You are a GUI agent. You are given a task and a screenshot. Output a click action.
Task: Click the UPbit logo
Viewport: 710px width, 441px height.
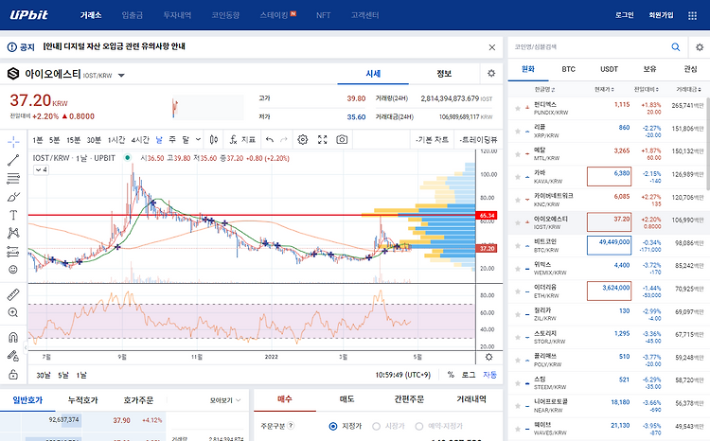pos(29,15)
